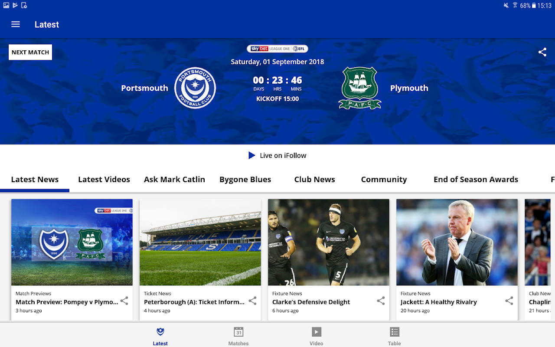Viewport: 555px width, 347px height.
Task: Select the End of Season Awards tab
Action: coord(476,179)
